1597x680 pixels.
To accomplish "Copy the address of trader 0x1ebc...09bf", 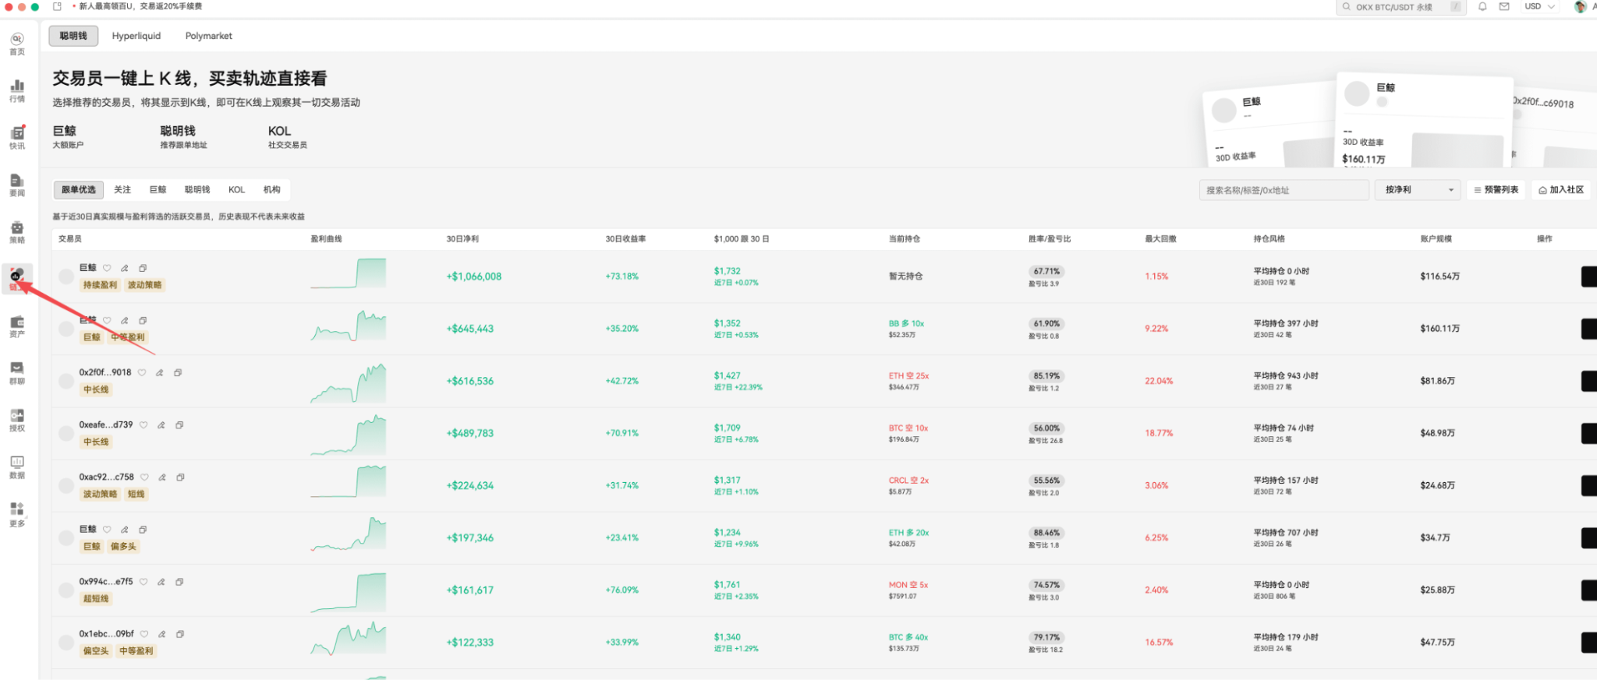I will coord(180,633).
